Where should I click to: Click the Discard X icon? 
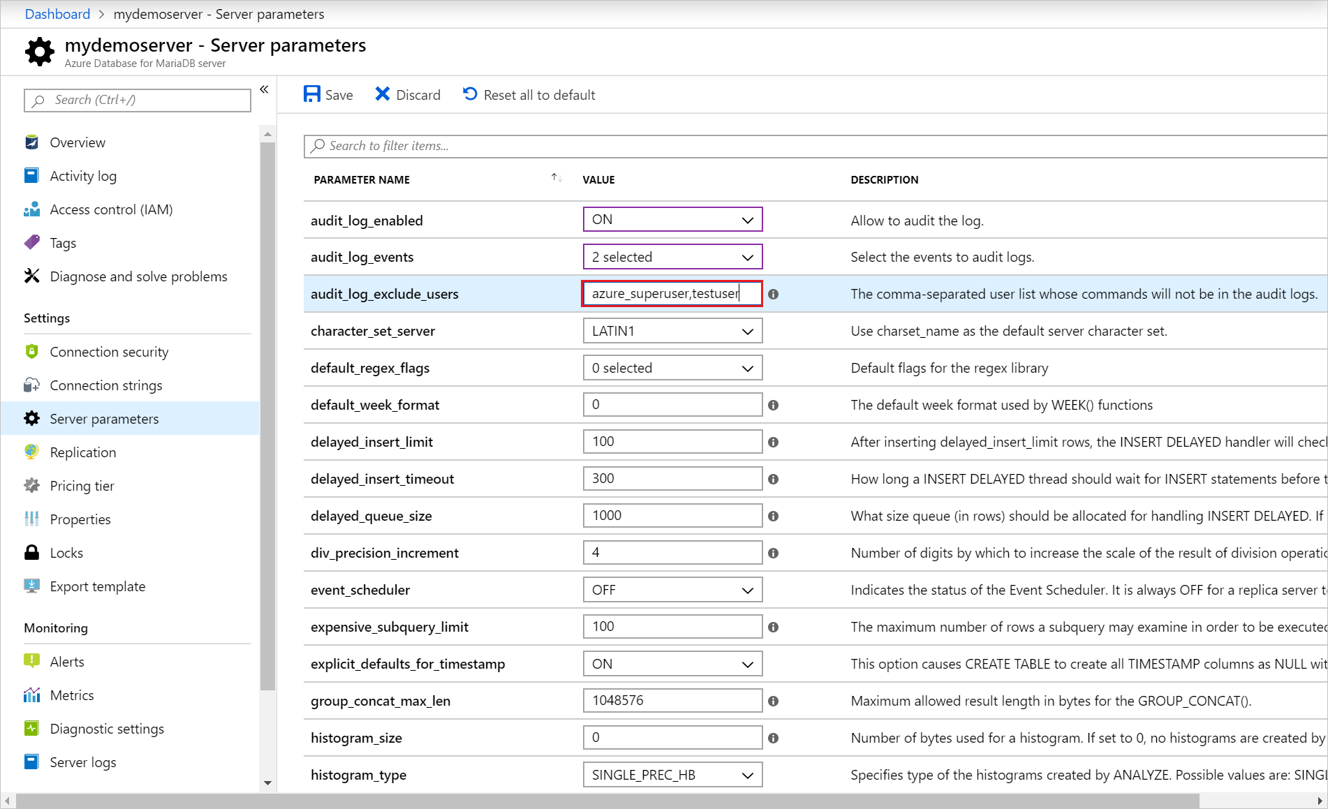(382, 94)
